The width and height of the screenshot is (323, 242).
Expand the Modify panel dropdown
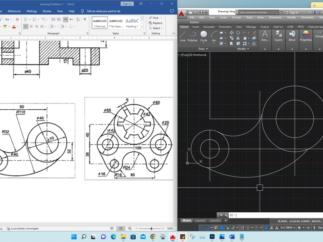[x=243, y=49]
